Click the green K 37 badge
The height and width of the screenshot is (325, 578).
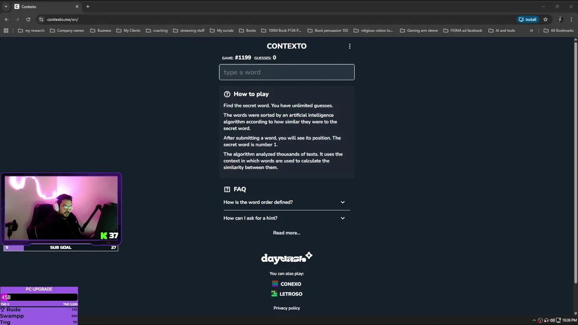click(109, 236)
